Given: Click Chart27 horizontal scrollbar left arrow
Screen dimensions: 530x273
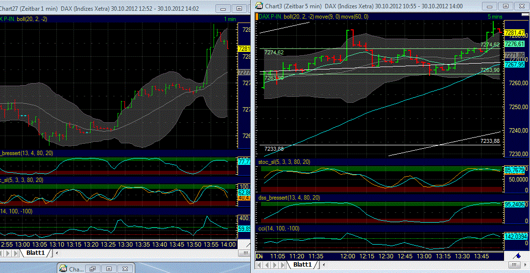Looking at the screenshot, I should [x=57, y=253].
